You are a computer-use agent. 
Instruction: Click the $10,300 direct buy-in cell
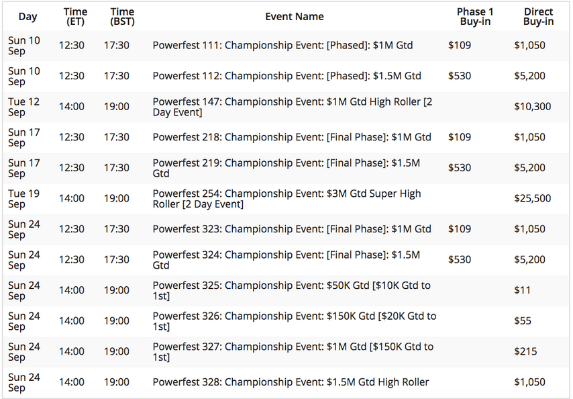(x=533, y=107)
